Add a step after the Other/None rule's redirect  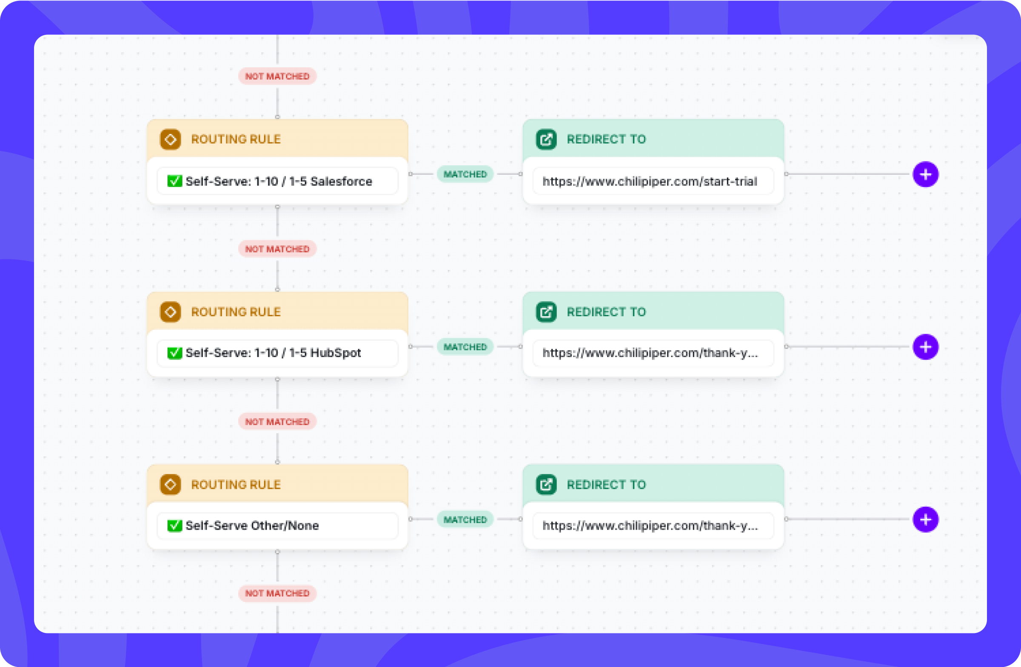[x=925, y=519]
